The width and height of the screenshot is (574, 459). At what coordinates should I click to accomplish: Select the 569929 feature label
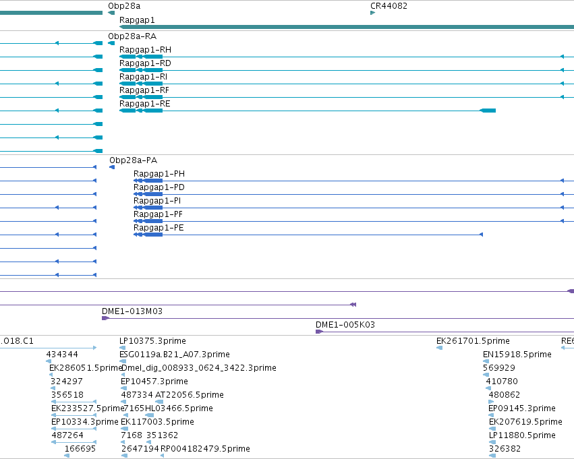tap(499, 368)
